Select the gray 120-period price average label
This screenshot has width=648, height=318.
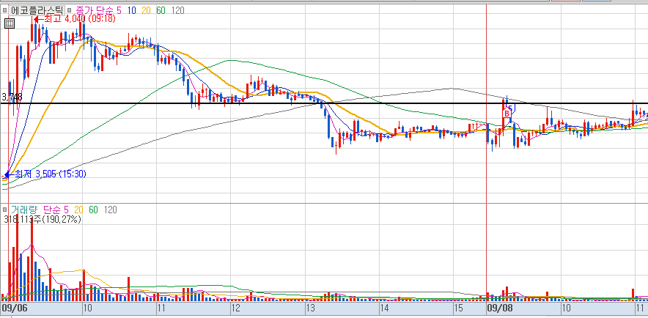click(x=177, y=10)
